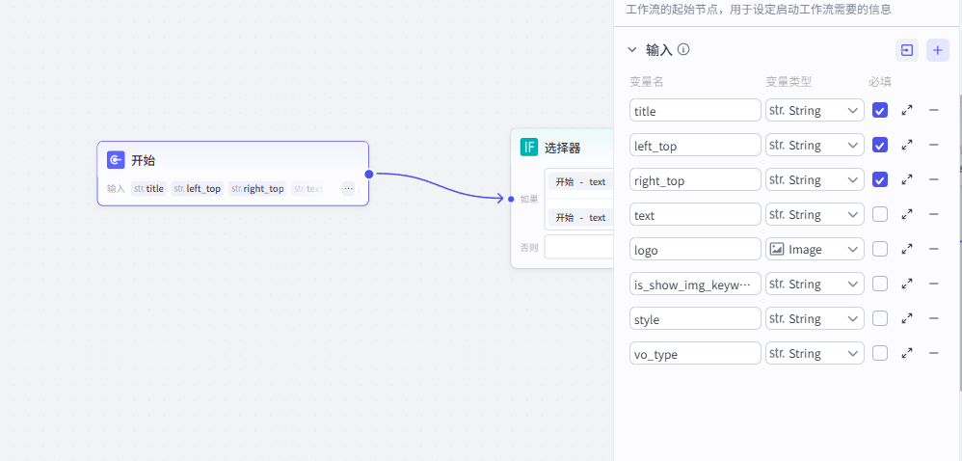Uncheck required checkbox for title

(x=880, y=111)
